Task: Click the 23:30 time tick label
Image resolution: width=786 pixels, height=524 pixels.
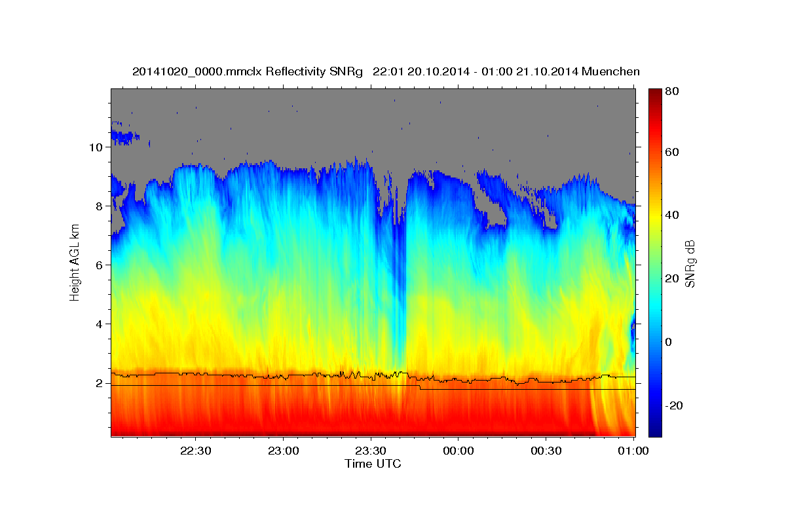Action: tap(371, 451)
